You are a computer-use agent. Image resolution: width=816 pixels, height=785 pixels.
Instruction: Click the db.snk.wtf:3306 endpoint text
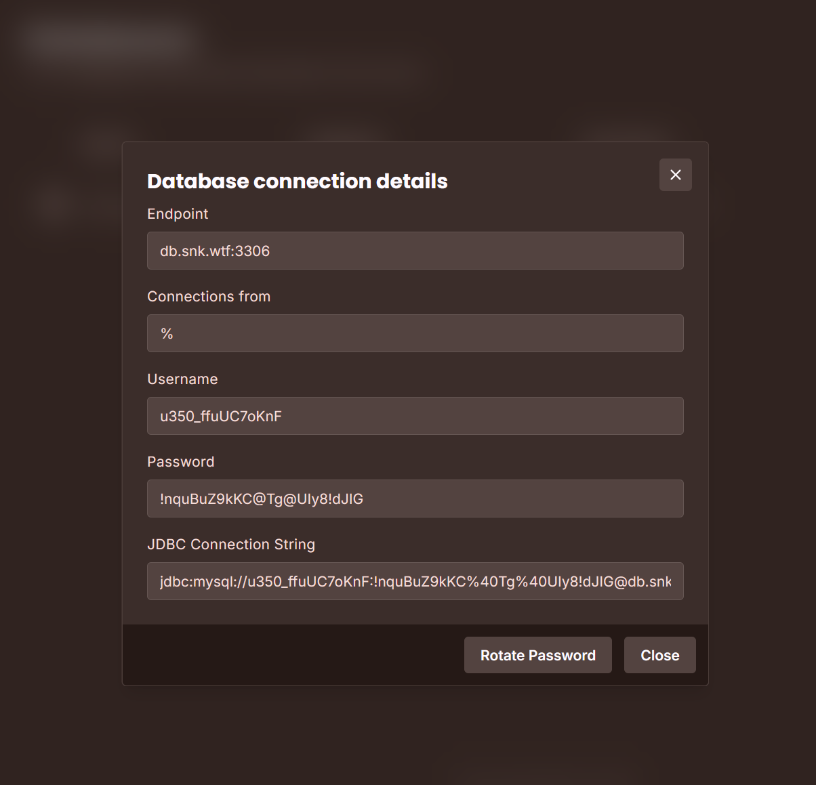pos(215,251)
